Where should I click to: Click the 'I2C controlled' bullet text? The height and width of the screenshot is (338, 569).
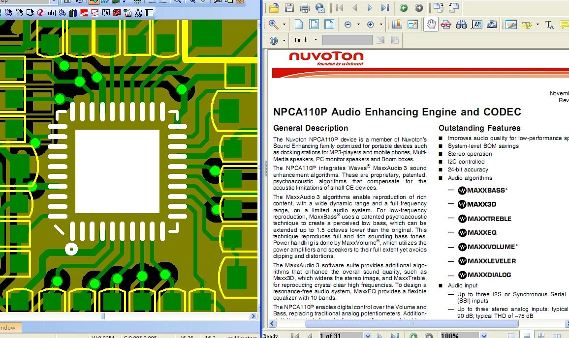[x=466, y=162]
